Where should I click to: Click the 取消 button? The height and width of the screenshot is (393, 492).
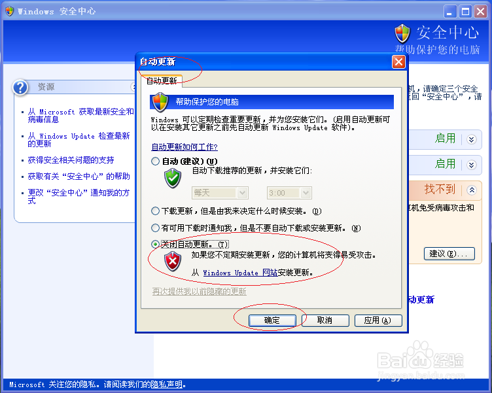click(x=325, y=320)
